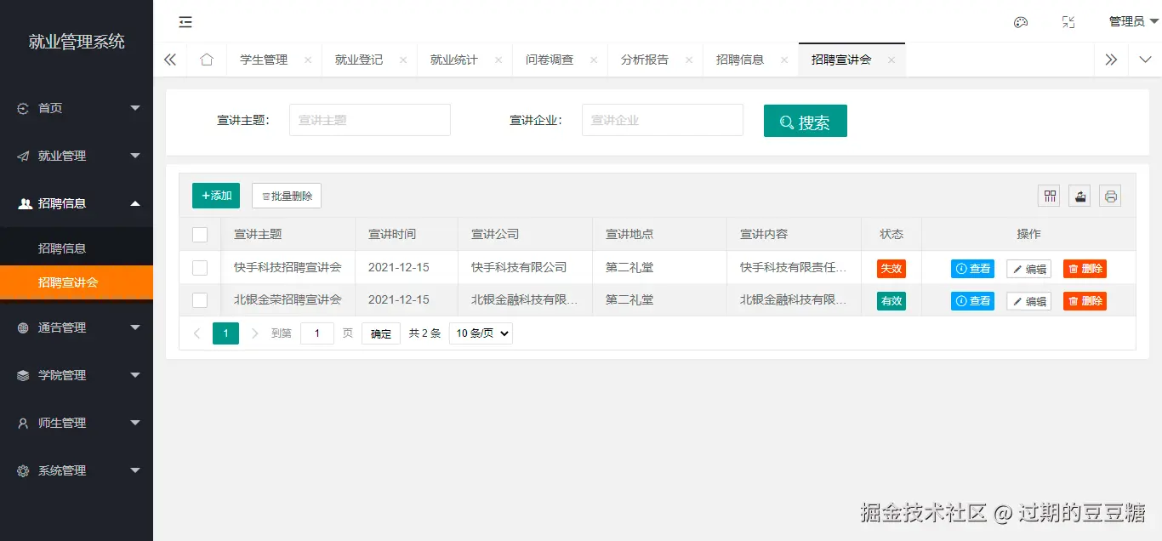
Task: Tick the checkbox for 快手科技招聘宣讲会 row
Action: [x=199, y=267]
